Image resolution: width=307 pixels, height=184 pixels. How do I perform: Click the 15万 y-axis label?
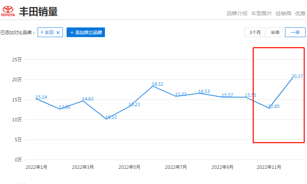click(17, 100)
